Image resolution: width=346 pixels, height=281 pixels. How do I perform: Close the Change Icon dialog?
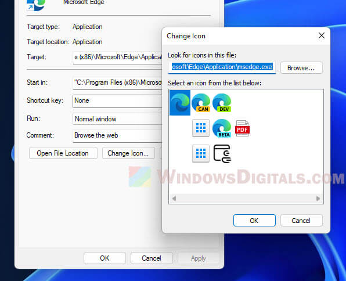[321, 35]
